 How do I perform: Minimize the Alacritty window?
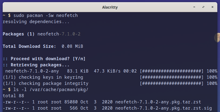coord(194,7)
